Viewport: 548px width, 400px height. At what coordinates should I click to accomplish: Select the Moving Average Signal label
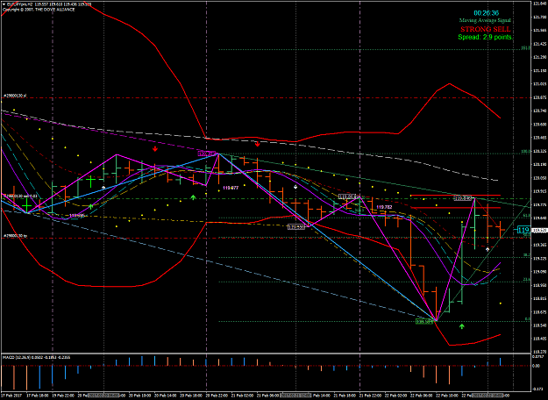pyautogui.click(x=485, y=21)
